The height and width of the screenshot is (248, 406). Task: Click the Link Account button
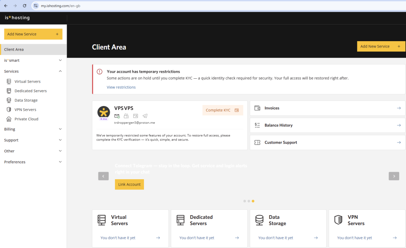tap(129, 184)
